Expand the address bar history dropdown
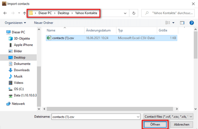198x129 pixels. click(125, 13)
